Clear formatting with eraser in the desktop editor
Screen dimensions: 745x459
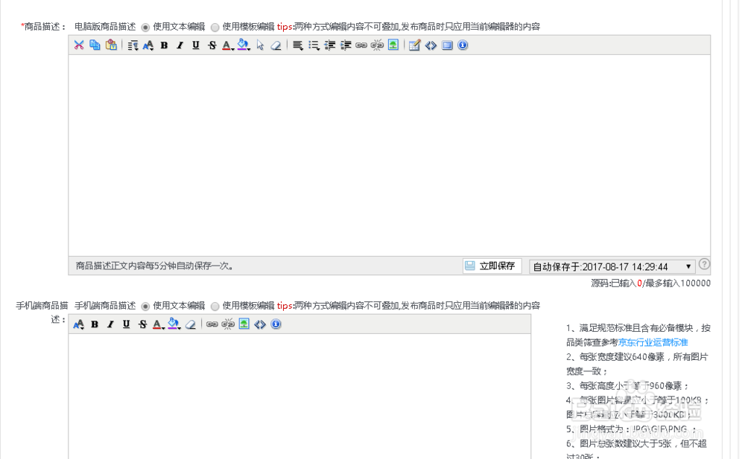click(276, 45)
